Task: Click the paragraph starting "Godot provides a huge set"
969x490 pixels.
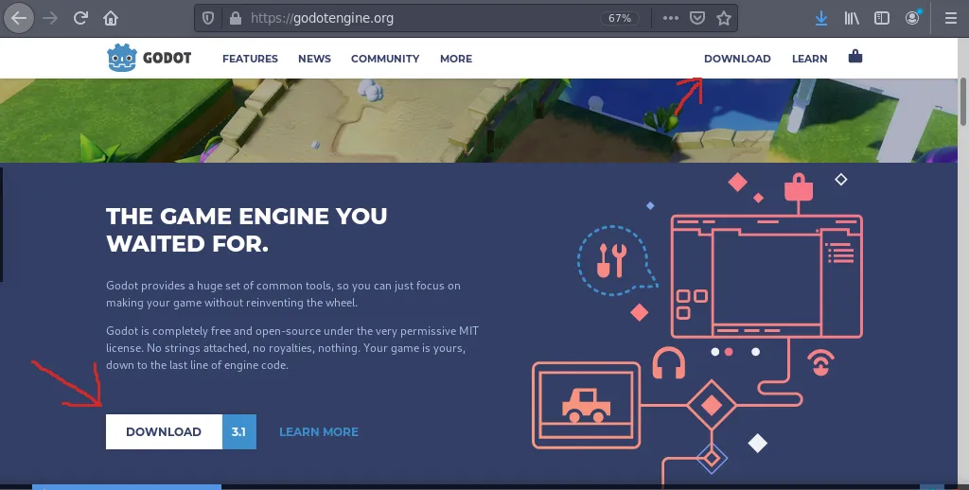Action: point(283,294)
